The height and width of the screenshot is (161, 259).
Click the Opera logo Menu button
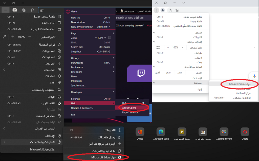point(72,12)
